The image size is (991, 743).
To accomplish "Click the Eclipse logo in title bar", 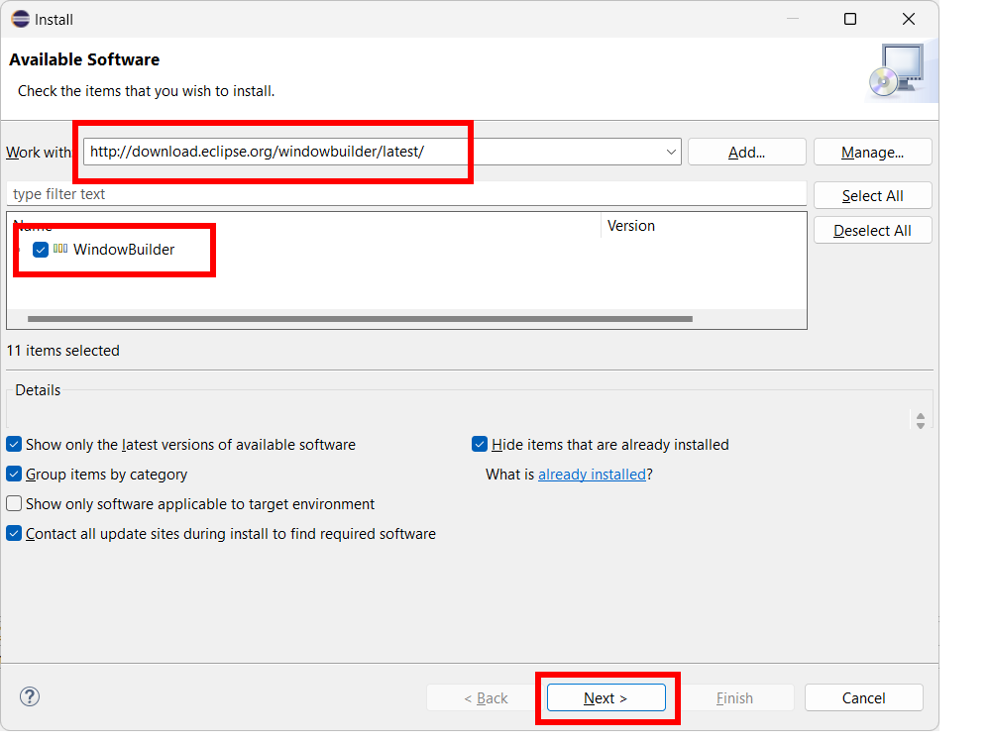I will (21, 19).
